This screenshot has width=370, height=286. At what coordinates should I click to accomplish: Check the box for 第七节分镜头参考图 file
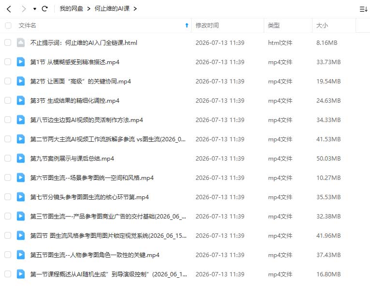[x=8, y=197]
